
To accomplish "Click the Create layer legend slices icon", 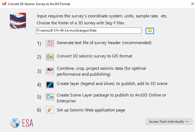I will (x=50, y=84).
